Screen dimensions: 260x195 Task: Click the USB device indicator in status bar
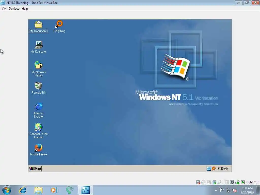tap(219, 182)
